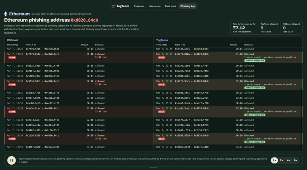Click TagTeam SCAM badge for Mar 7, 16:34
Image resolution: width=307 pixels, height=170 pixels.
pos(161,139)
